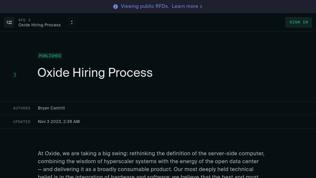Click the updated date Nov 3 2023, 2:38 AM

tap(59, 122)
